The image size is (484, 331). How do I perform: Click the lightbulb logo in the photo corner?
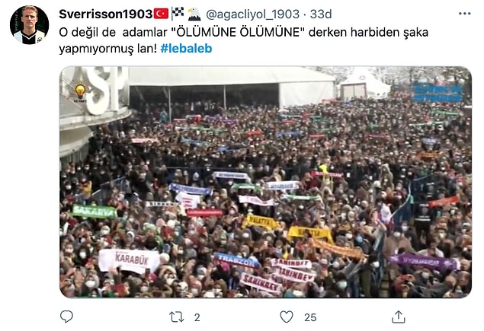[80, 93]
